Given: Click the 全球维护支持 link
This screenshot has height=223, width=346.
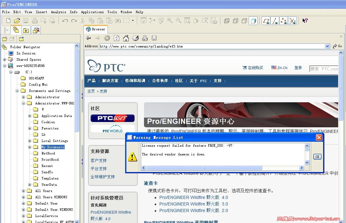Looking at the screenshot, I should coord(103,177).
